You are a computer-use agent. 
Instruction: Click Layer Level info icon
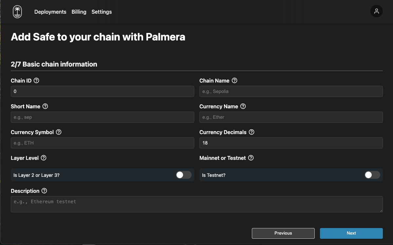[44, 158]
